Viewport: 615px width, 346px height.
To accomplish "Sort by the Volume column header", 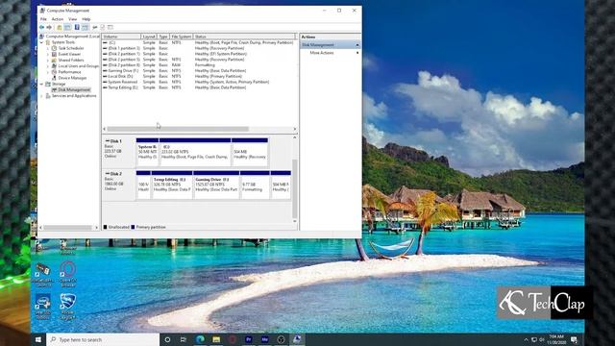I will tap(122, 37).
